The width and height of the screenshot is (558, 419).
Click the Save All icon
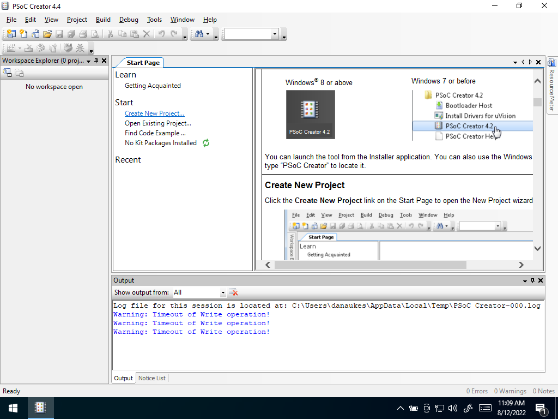pos(71,34)
